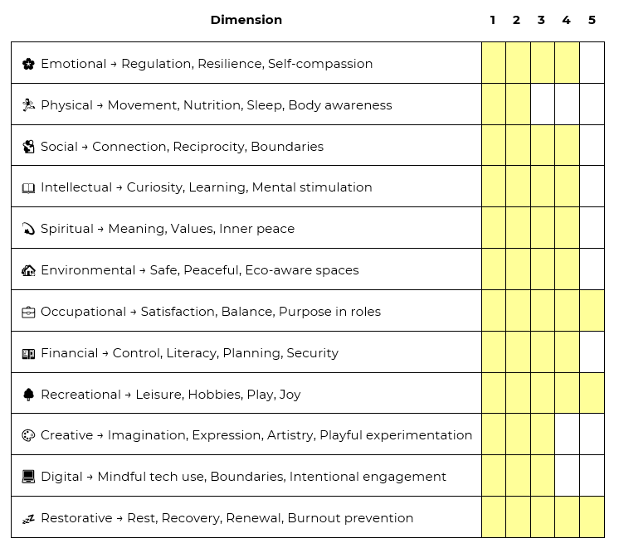Click the house icon beside Environmental
This screenshot has width=619, height=548.
coord(28,270)
